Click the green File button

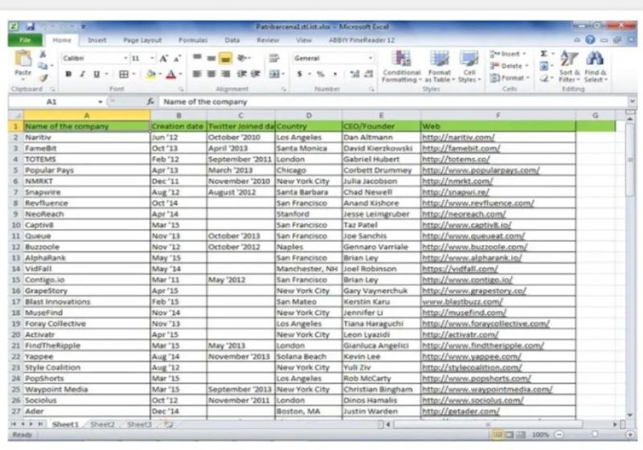click(24, 39)
